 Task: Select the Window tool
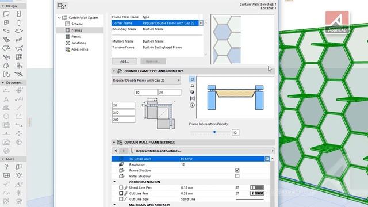(6, 22)
